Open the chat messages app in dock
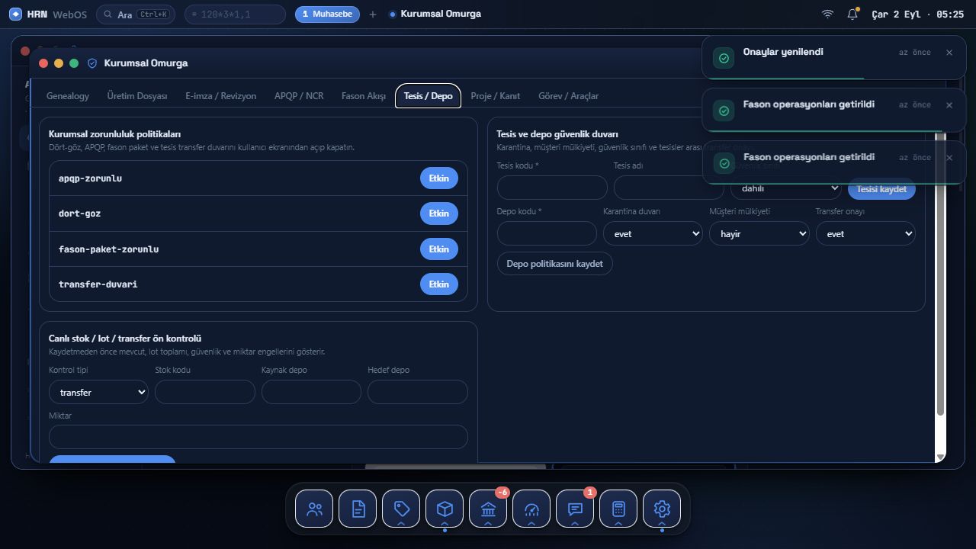976x549 pixels. (575, 509)
